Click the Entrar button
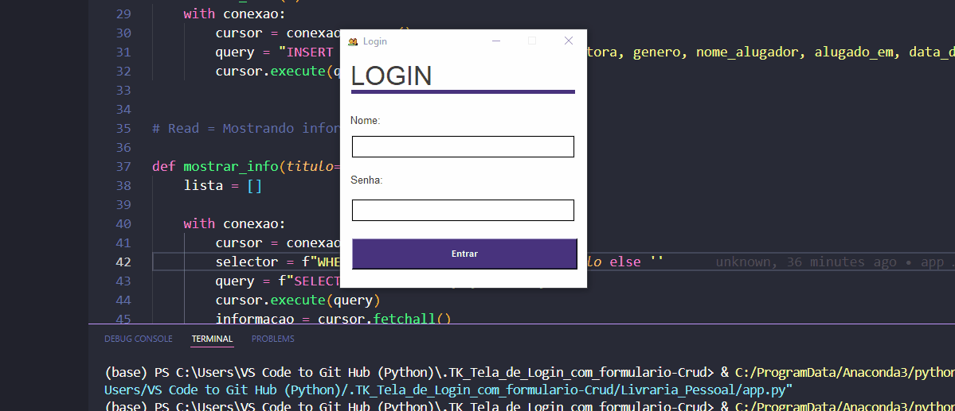Screen dimensions: 955x411 pyautogui.click(x=464, y=254)
